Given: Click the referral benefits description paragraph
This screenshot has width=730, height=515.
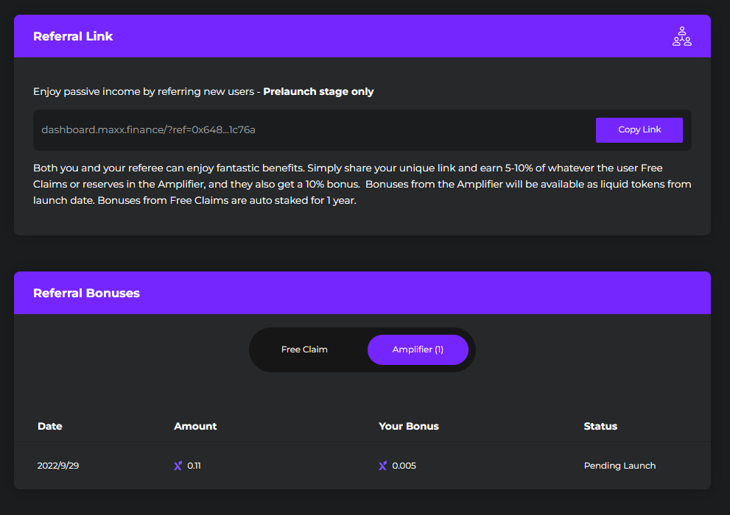Looking at the screenshot, I should point(361,184).
